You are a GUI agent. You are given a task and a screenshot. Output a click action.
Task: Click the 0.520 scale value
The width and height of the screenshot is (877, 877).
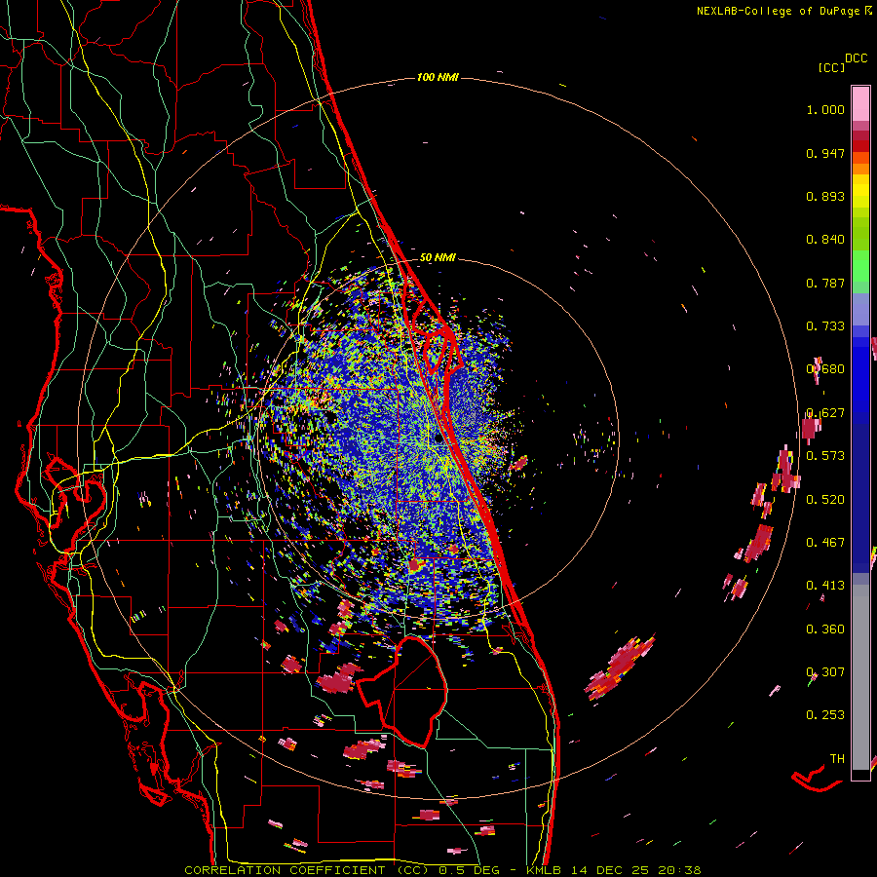(x=825, y=500)
